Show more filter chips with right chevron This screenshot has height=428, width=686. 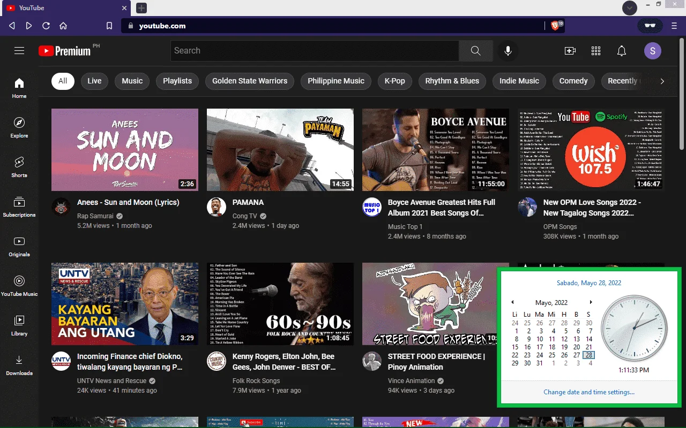click(662, 81)
